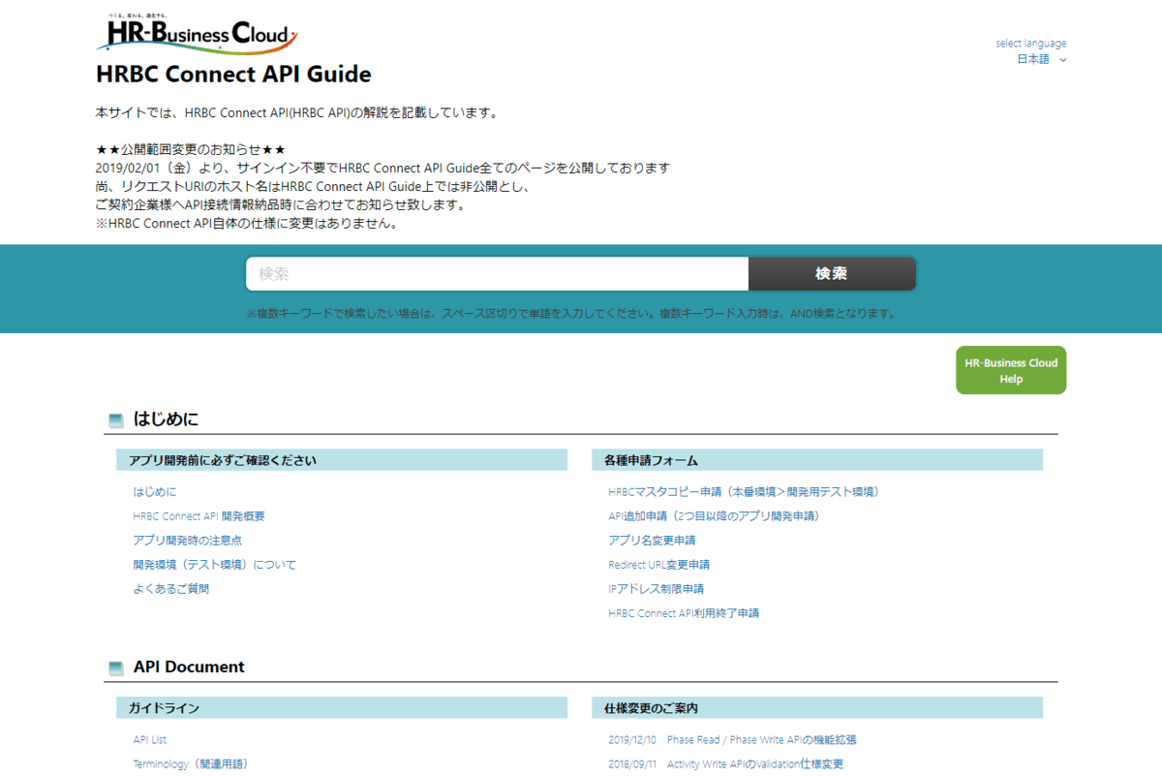
Task: Open the HR-Business Cloud Help button
Action: [x=1011, y=370]
